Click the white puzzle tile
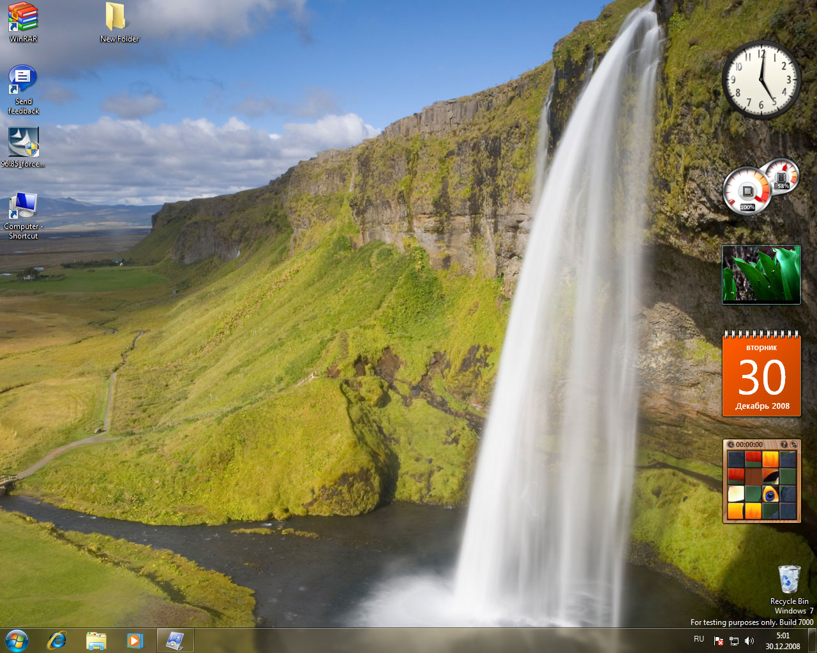The height and width of the screenshot is (653, 817). [x=736, y=494]
